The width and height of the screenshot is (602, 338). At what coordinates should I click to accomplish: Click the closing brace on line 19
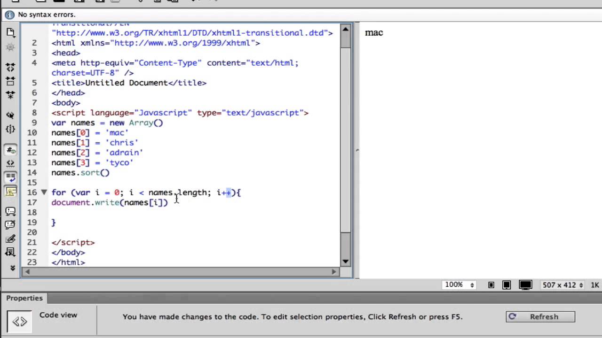pyautogui.click(x=54, y=223)
